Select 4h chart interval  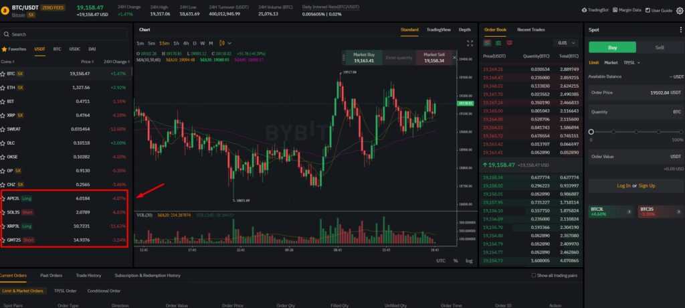[x=186, y=44]
